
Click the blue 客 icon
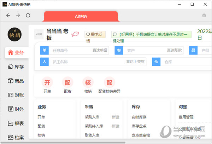click(x=119, y=51)
